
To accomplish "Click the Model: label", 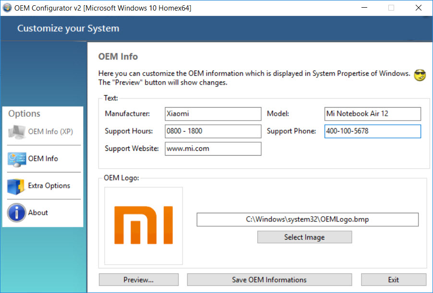I will click(x=278, y=114).
